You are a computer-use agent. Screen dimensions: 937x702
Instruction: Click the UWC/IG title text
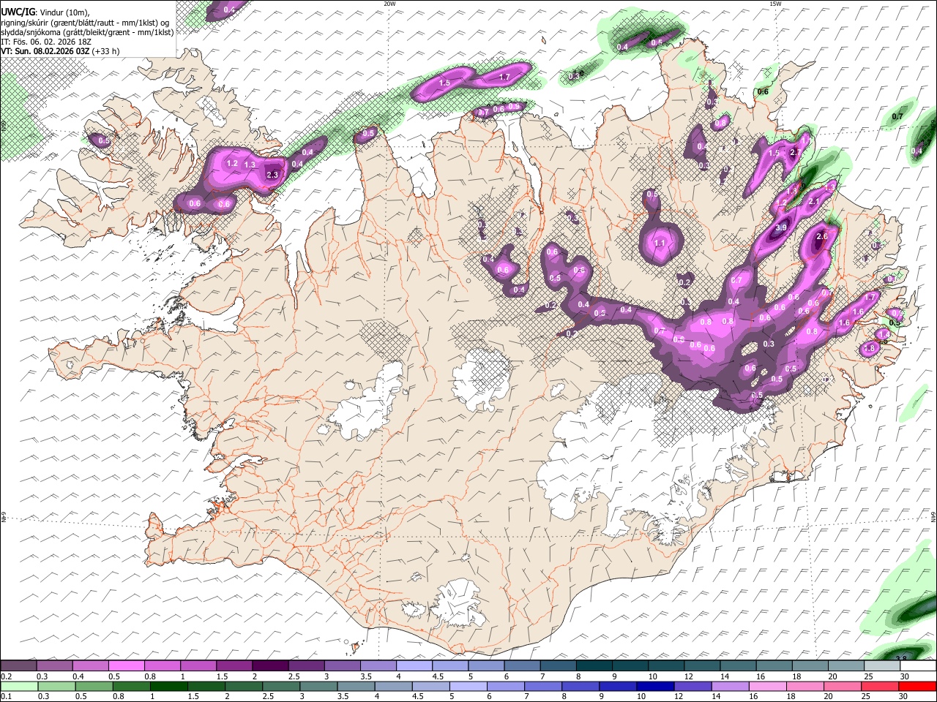(17, 12)
